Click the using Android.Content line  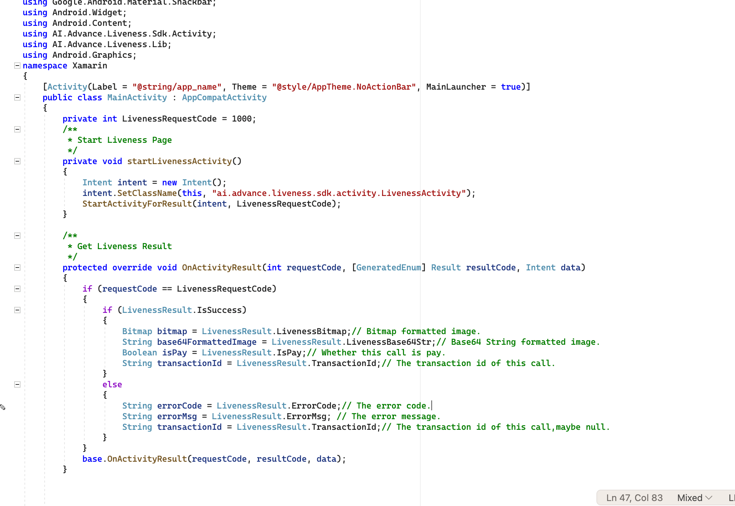77,23
